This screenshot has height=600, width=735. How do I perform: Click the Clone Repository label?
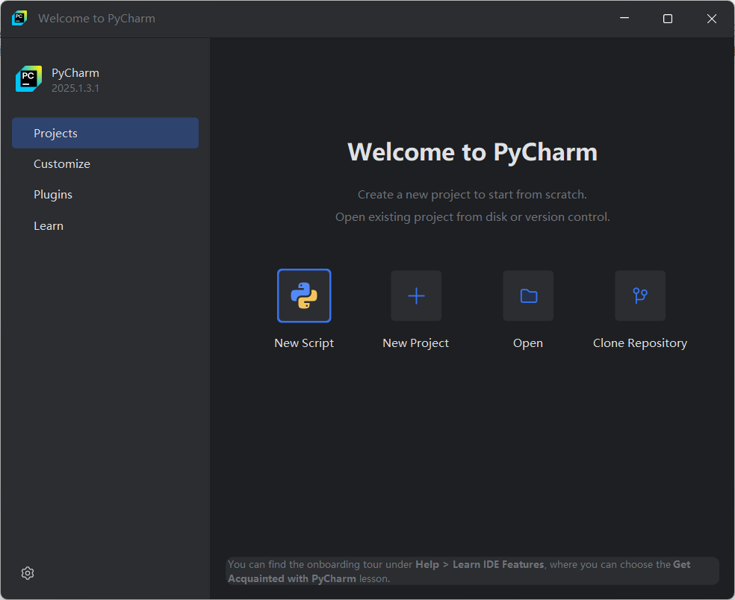pyautogui.click(x=640, y=343)
